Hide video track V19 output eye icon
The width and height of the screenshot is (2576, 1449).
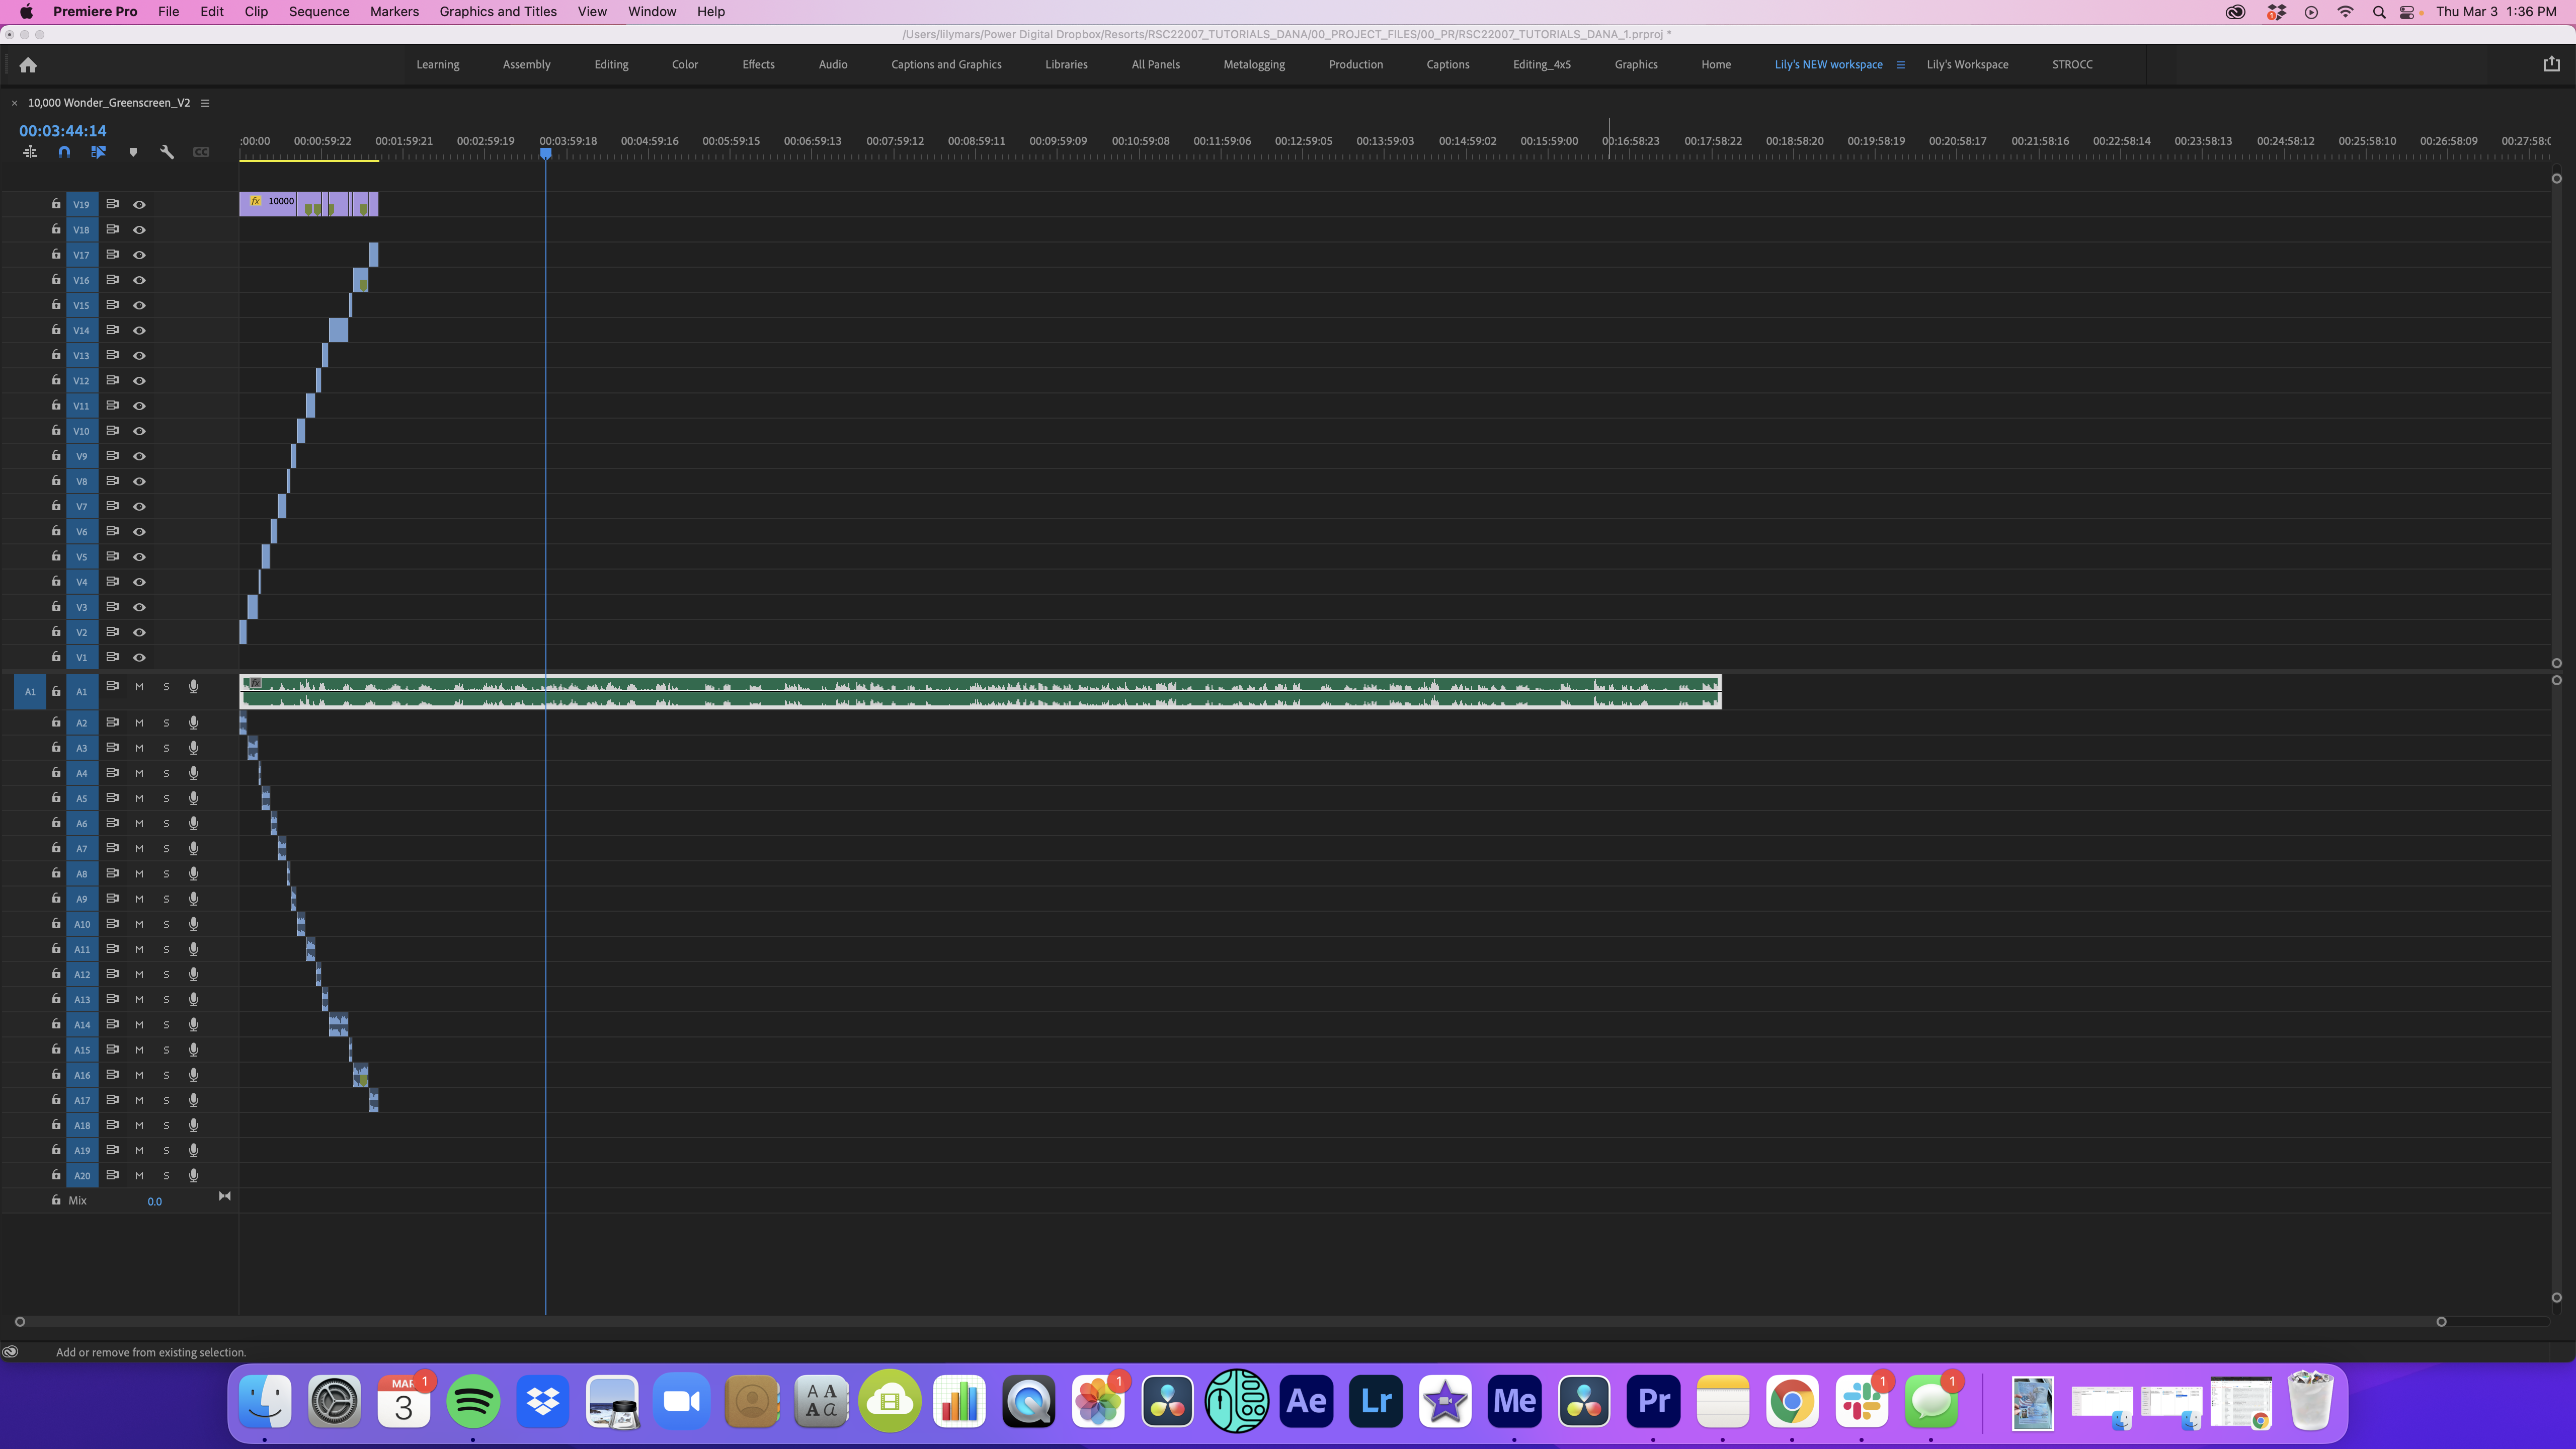pyautogui.click(x=139, y=204)
